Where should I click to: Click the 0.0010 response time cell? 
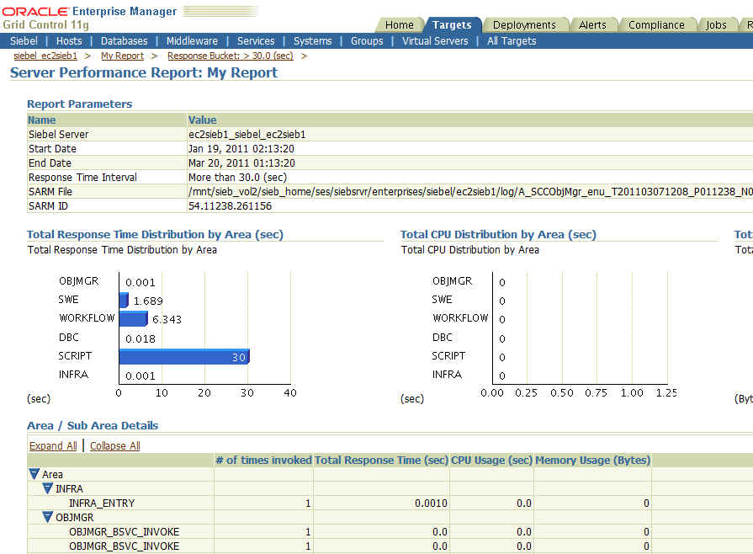point(431,503)
